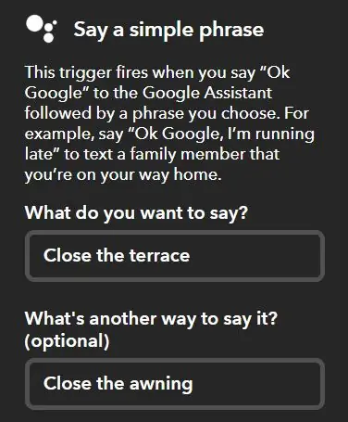Screen dimensions: 348x422
Task: Click "What's another way to say it?" label
Action: coord(151,318)
